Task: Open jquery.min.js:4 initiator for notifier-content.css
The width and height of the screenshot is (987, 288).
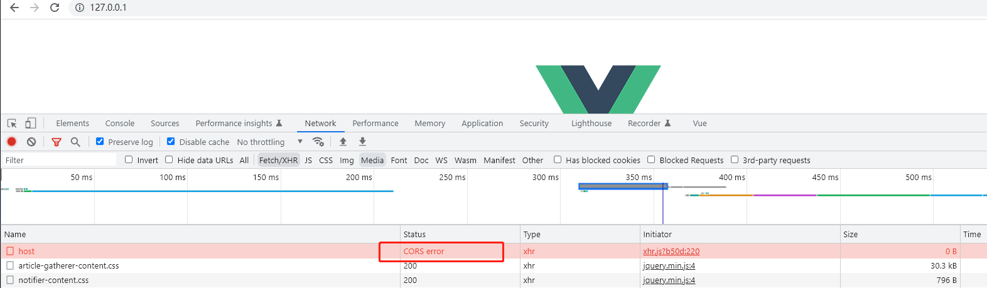Action: (x=669, y=280)
